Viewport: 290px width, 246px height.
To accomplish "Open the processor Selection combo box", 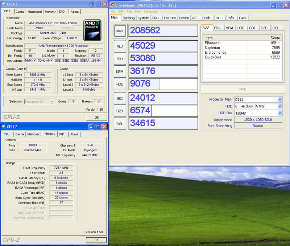I will [39, 102].
